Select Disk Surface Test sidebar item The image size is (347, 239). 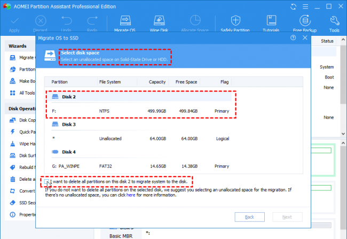coord(22,156)
